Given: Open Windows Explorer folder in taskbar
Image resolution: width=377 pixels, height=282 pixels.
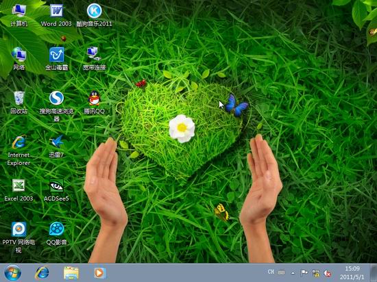Looking at the screenshot, I should pyautogui.click(x=71, y=273).
